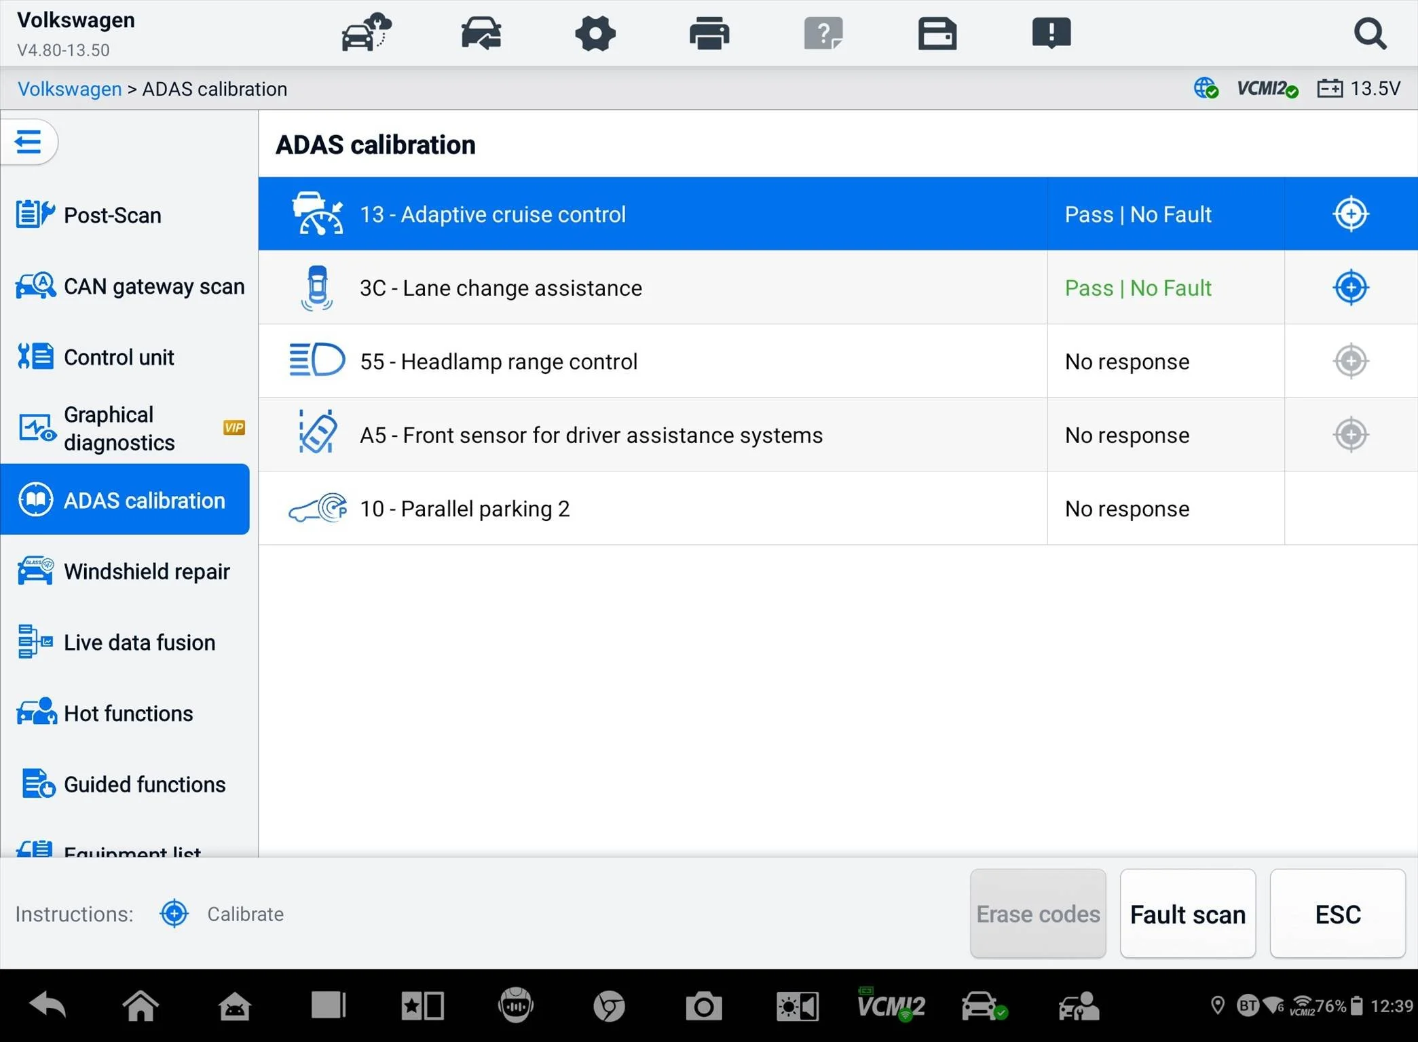Image resolution: width=1418 pixels, height=1042 pixels.
Task: Click the Calibrate instruction icon
Action: [174, 913]
